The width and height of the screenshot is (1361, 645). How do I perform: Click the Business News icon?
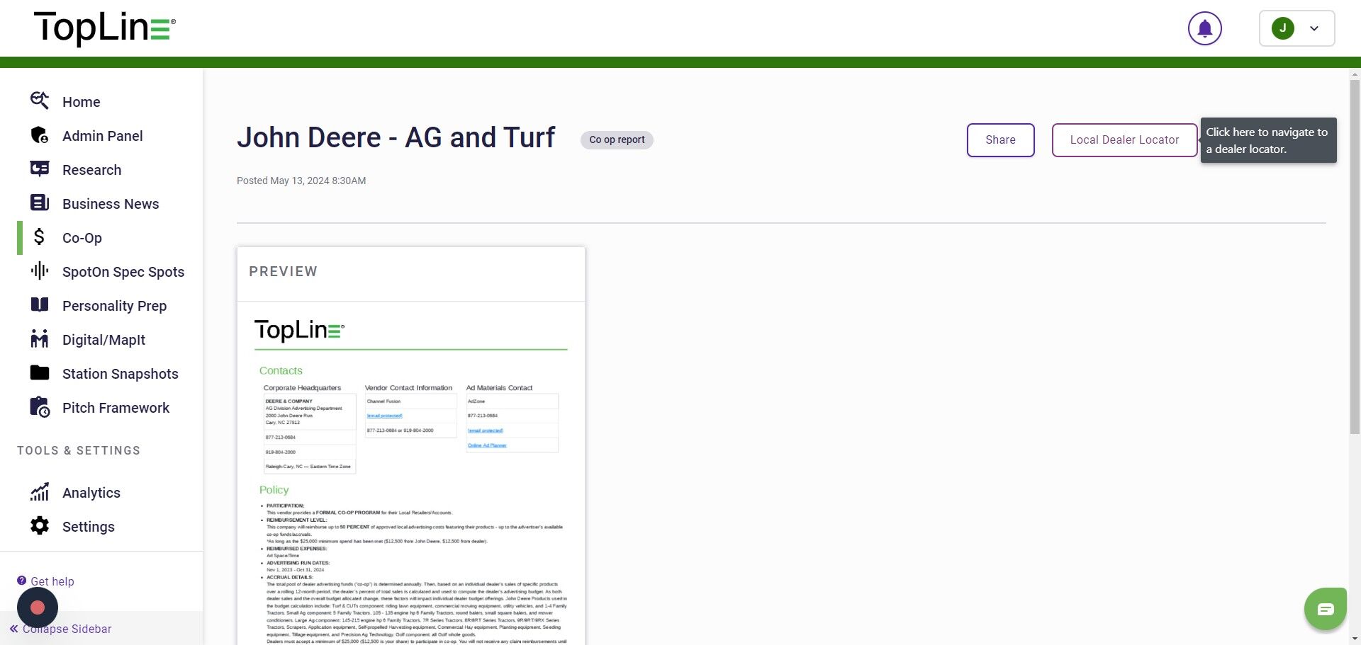pyautogui.click(x=40, y=203)
